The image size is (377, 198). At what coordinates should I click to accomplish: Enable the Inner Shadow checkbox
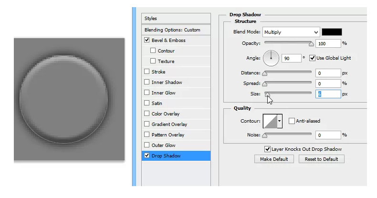147,83
